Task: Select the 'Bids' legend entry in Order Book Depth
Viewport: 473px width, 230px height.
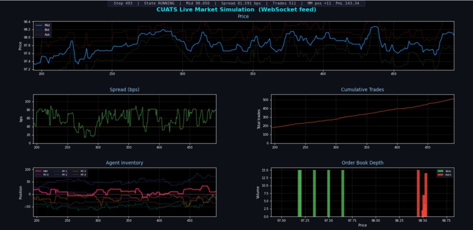Action: pyautogui.click(x=445, y=171)
